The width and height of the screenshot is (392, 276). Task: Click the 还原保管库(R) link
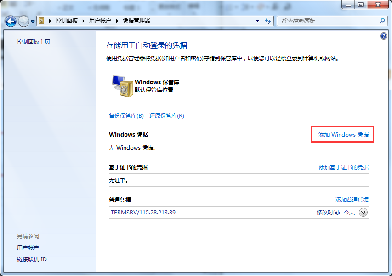(166, 116)
